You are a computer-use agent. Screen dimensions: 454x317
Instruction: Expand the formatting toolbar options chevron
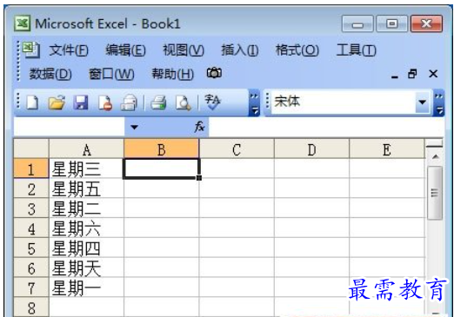click(x=439, y=103)
